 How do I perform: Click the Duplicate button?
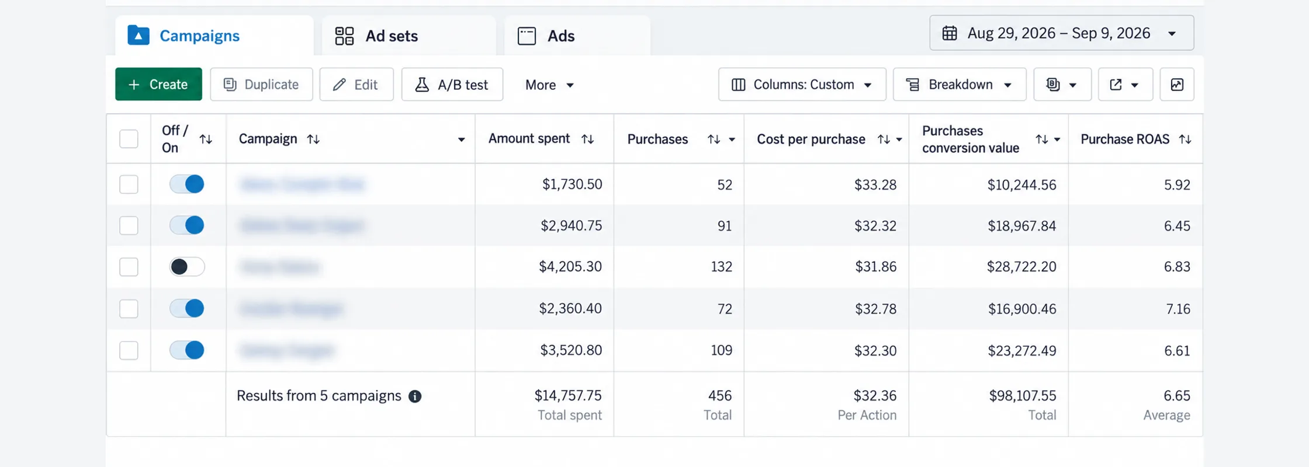[261, 85]
